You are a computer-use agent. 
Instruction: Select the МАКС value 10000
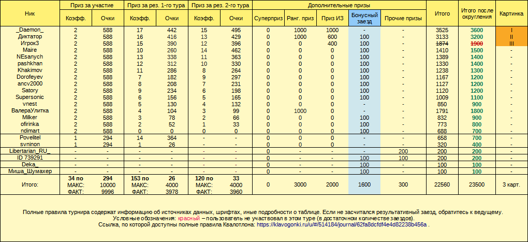click(x=108, y=185)
